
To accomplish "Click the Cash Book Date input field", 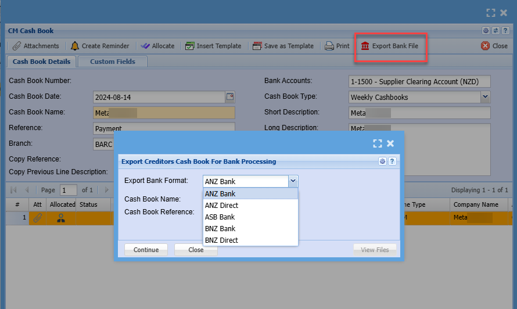I will click(159, 97).
